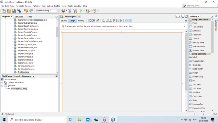Select the Label palette component
Image resolution: width=218 pixels, height=123 pixels.
(x=194, y=57)
